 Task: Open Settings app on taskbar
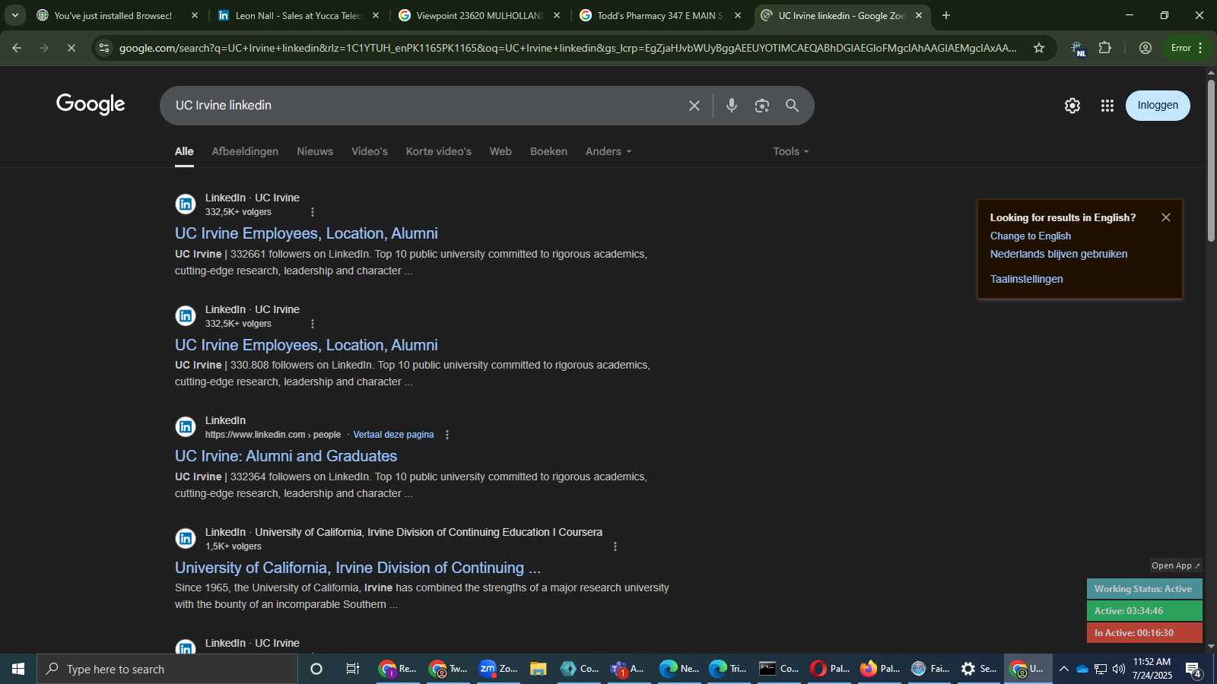[x=979, y=669]
